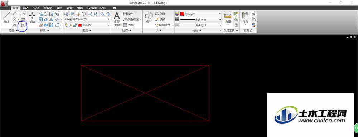Toggle layer freeze sun icon
Image resolution: width=358 pixels, height=137 pixels.
71,25
